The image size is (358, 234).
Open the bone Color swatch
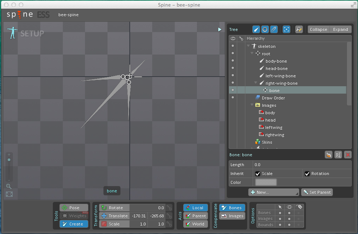[x=266, y=182]
